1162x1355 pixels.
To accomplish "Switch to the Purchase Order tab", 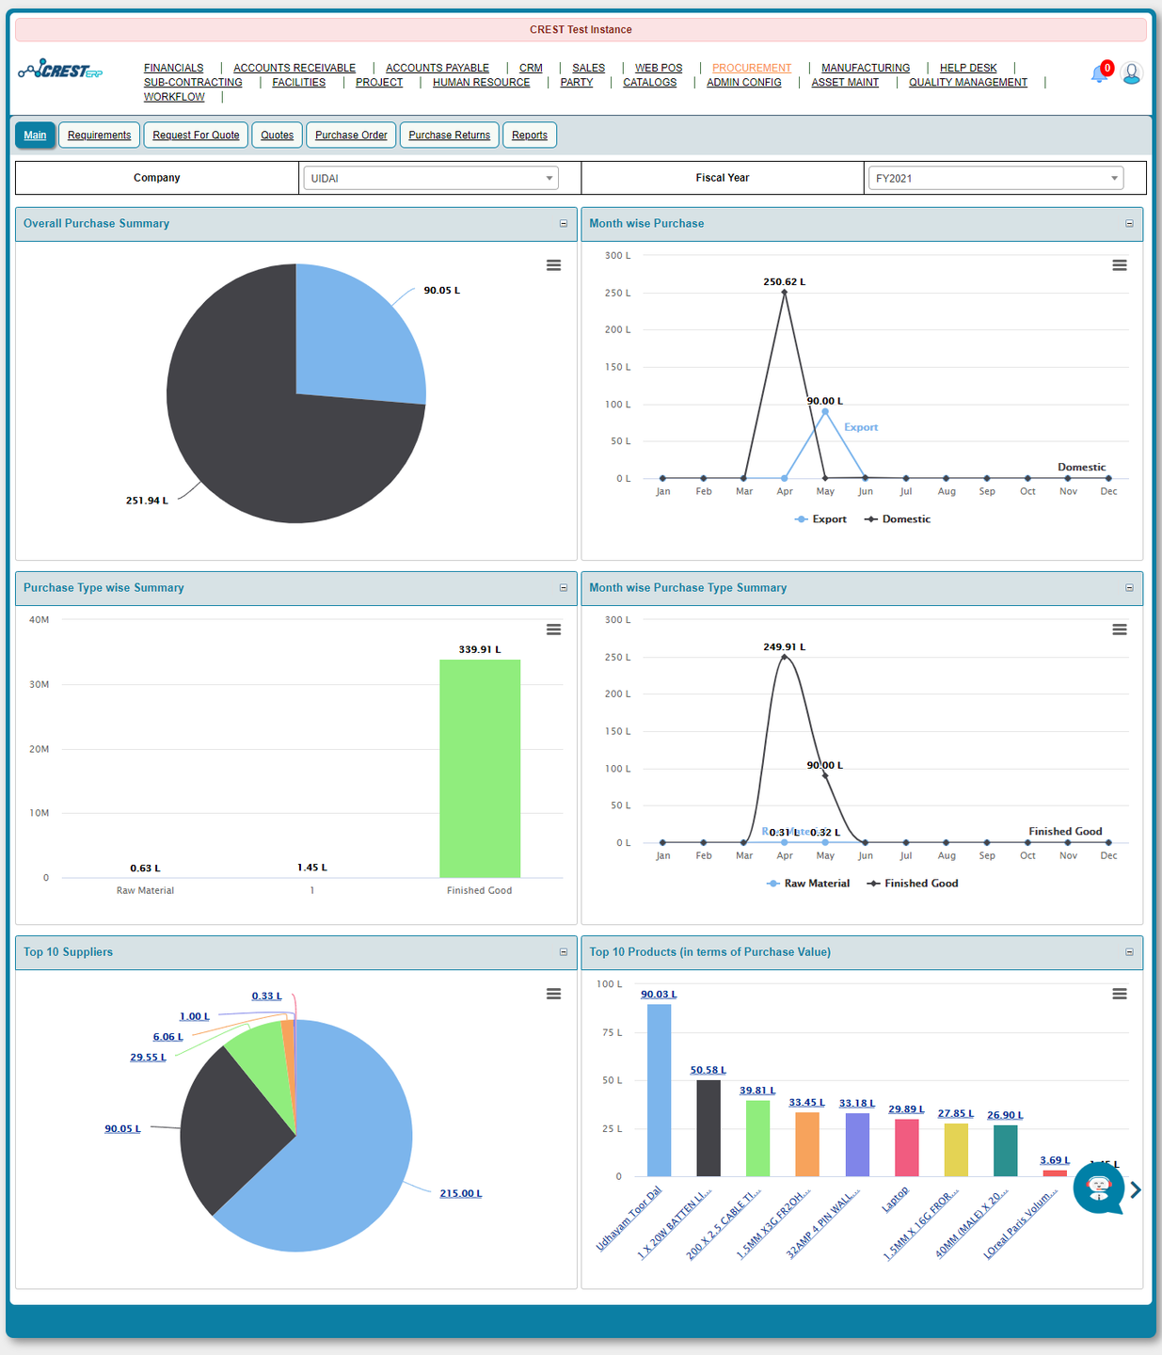I will pos(351,135).
